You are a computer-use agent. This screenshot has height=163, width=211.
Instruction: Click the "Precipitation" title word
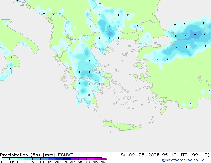click(x=14, y=155)
